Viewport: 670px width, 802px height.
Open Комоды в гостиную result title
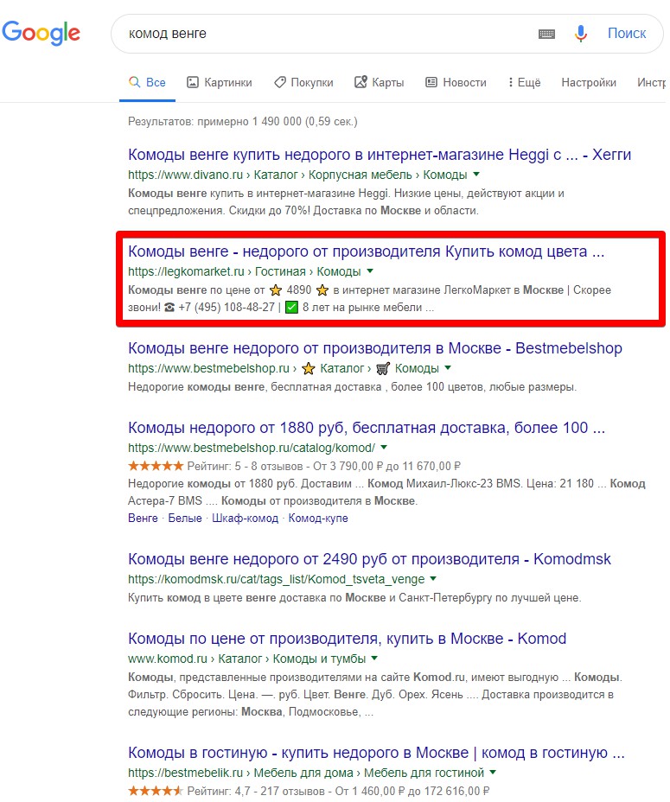point(376,753)
